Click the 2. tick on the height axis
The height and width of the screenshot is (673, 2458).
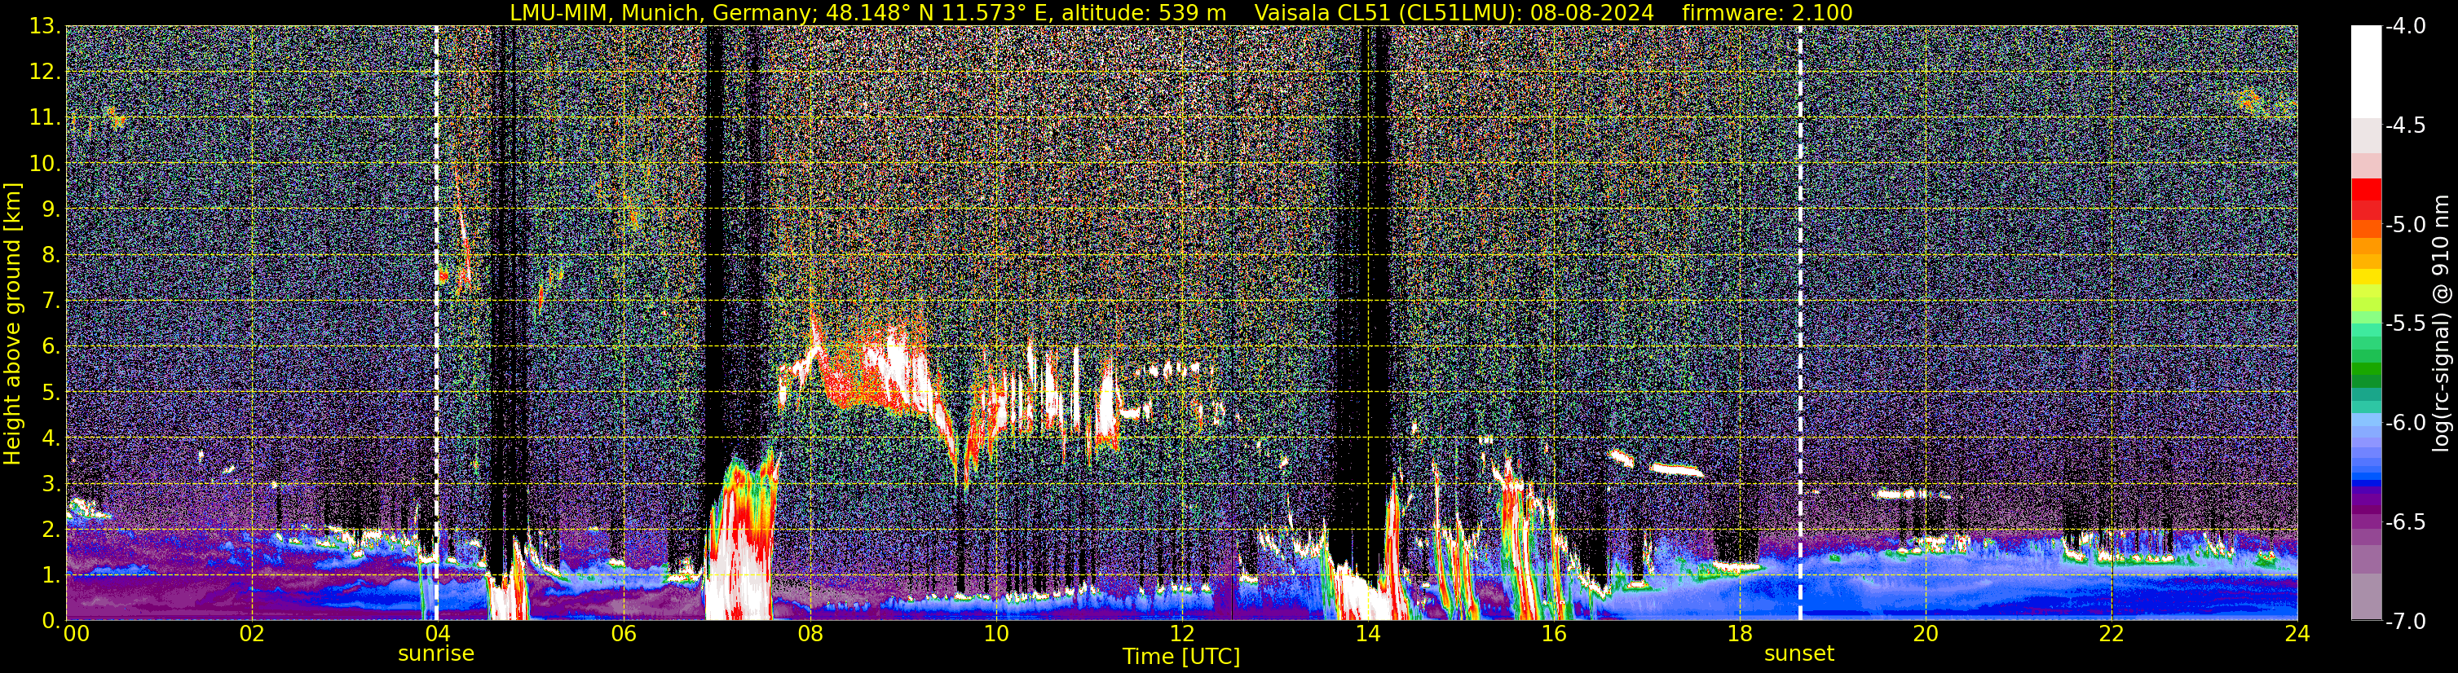click(x=50, y=530)
